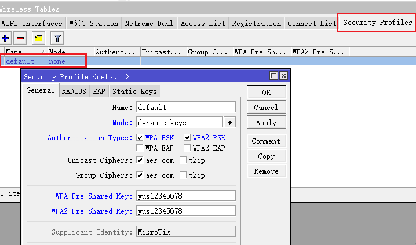The width and height of the screenshot is (416, 245).
Task: Click the yellow comment note icon
Action: click(39, 38)
